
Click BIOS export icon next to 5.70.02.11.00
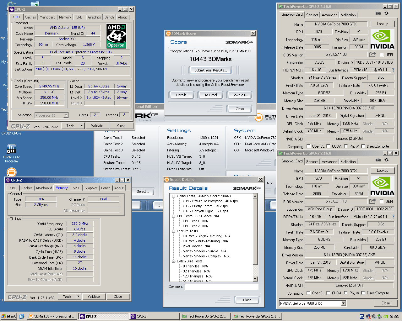coord(372,55)
